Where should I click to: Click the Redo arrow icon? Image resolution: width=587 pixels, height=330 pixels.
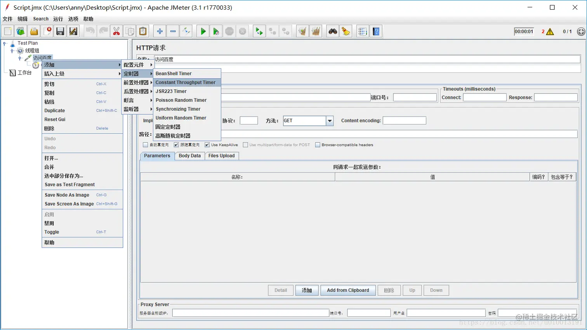click(104, 31)
